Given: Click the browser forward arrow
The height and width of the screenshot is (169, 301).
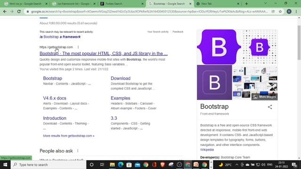Looking at the screenshot, I should tap(12, 11).
